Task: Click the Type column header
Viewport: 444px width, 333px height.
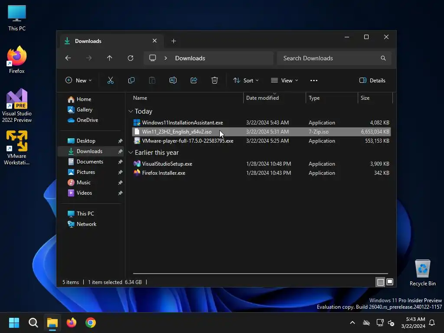Action: tap(332, 98)
